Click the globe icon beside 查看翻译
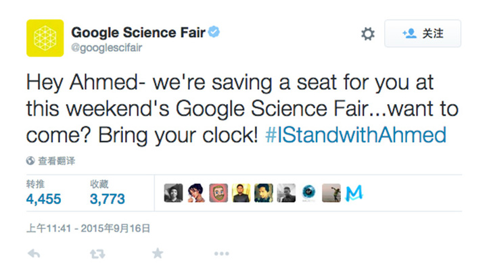 (x=30, y=161)
